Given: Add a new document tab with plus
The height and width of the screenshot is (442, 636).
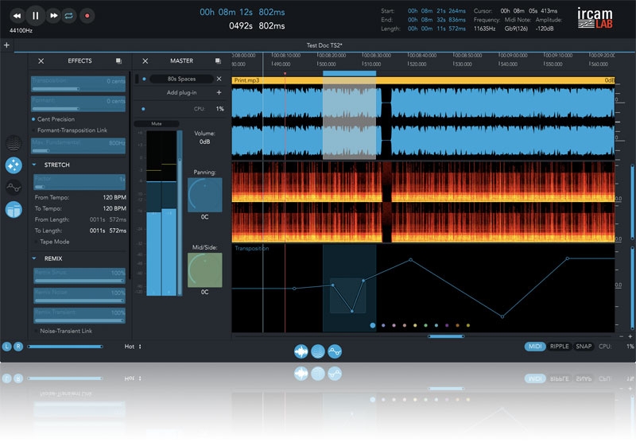Looking at the screenshot, I should pos(6,45).
